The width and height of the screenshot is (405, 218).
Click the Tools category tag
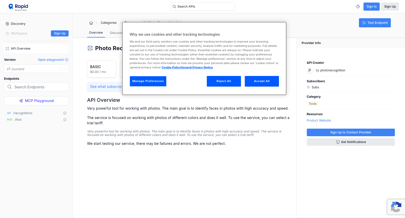(x=313, y=104)
